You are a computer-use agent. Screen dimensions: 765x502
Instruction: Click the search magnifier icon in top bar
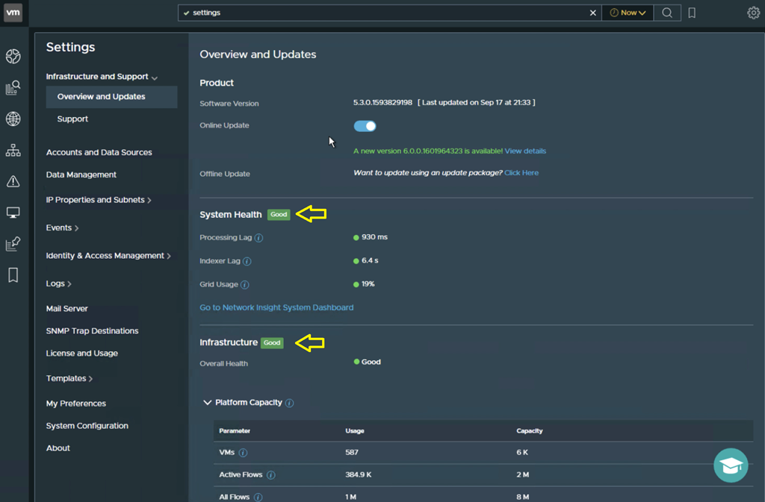click(x=667, y=13)
